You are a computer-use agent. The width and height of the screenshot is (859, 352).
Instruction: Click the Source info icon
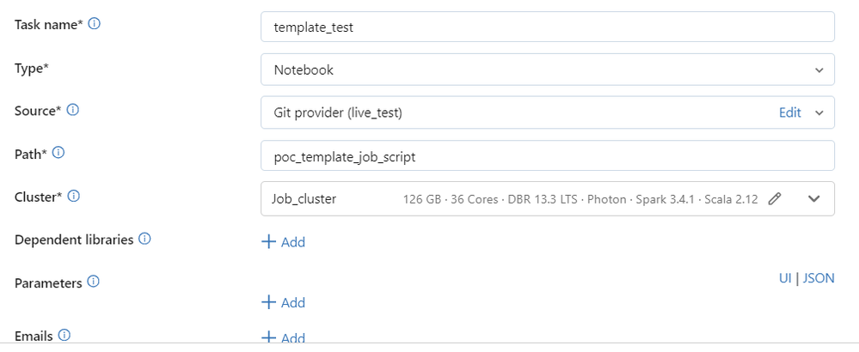pos(74,110)
